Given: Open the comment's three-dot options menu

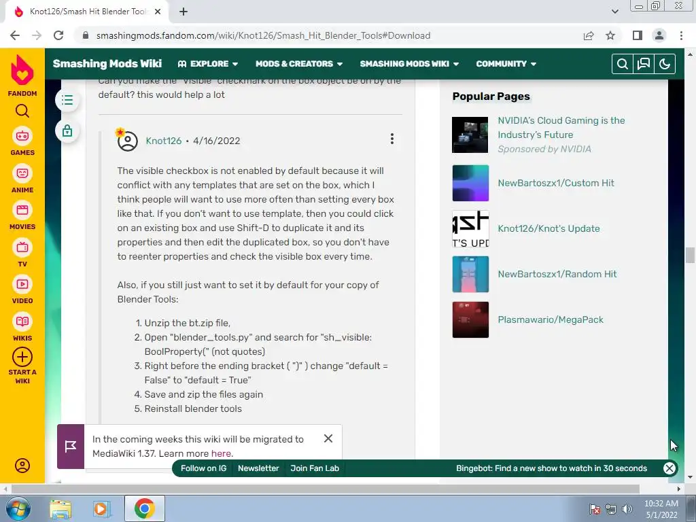Looking at the screenshot, I should (392, 139).
